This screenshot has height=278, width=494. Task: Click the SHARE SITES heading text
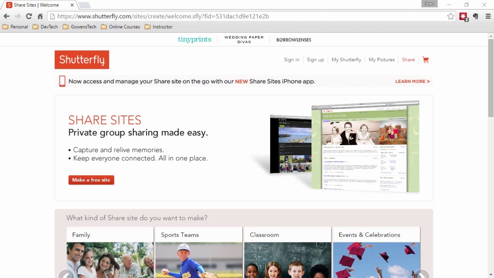[105, 120]
